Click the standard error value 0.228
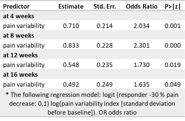Viewport: 185px width, 121px height. [105, 45]
